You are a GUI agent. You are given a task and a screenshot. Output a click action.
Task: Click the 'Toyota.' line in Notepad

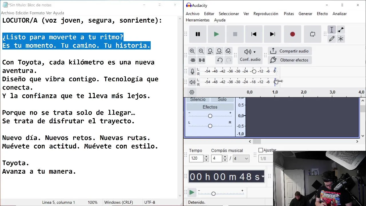point(16,163)
